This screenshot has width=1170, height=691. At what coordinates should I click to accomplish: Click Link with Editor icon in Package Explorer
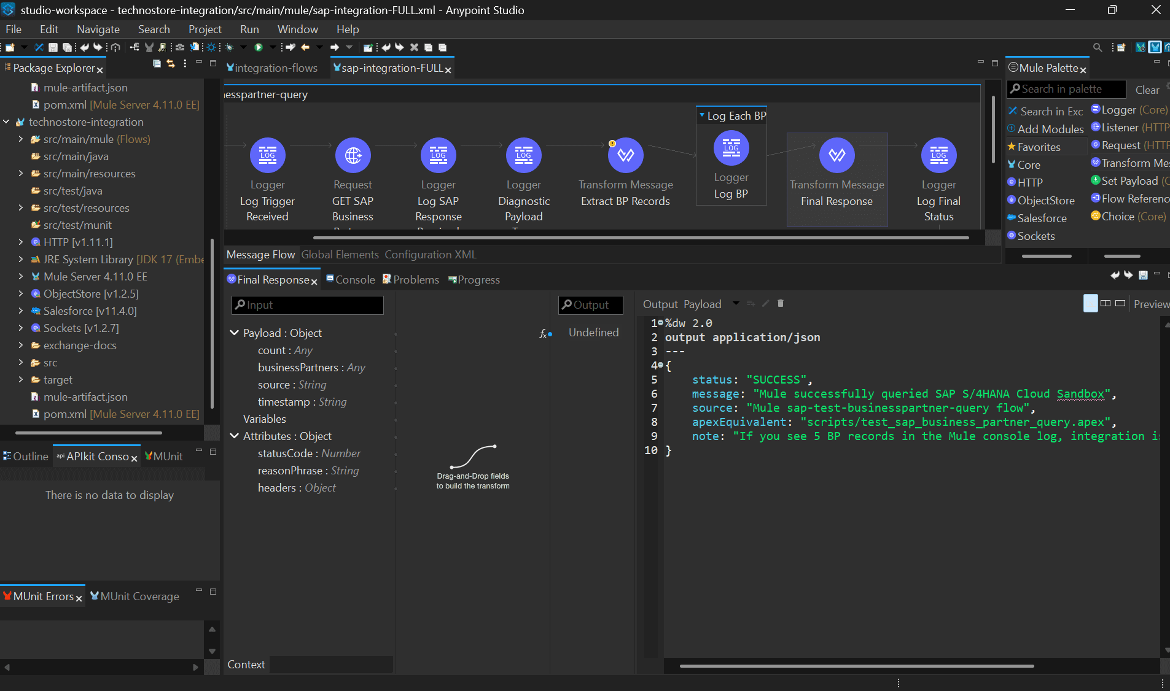(171, 63)
